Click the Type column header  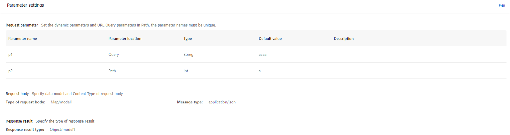(x=188, y=39)
